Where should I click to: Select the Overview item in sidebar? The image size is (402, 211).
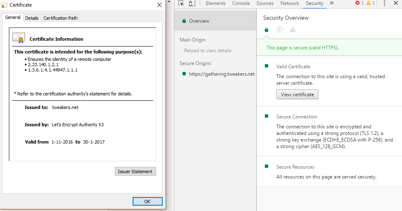(215, 21)
